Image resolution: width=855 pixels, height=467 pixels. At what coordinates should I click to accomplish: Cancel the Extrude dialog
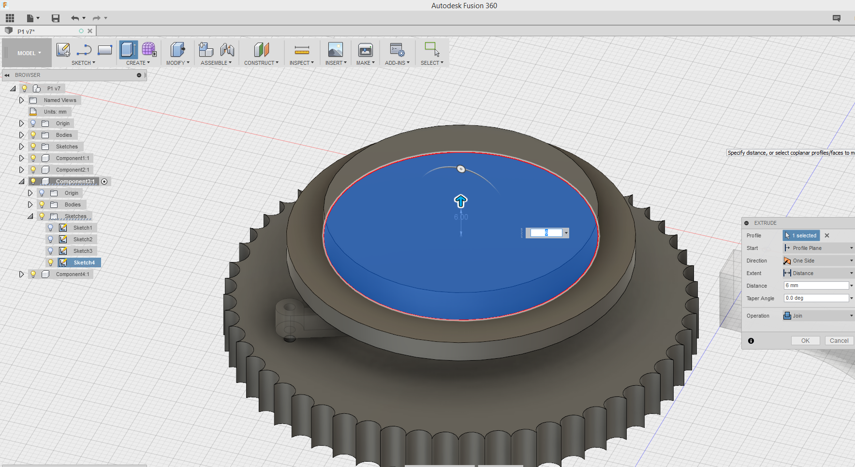click(839, 341)
